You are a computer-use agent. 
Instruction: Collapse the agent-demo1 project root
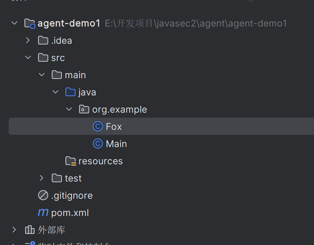click(14, 24)
